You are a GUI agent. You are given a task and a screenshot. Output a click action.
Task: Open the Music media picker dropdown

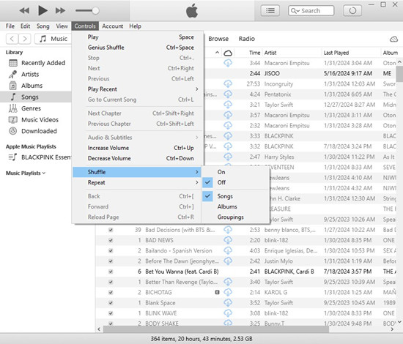[53, 39]
